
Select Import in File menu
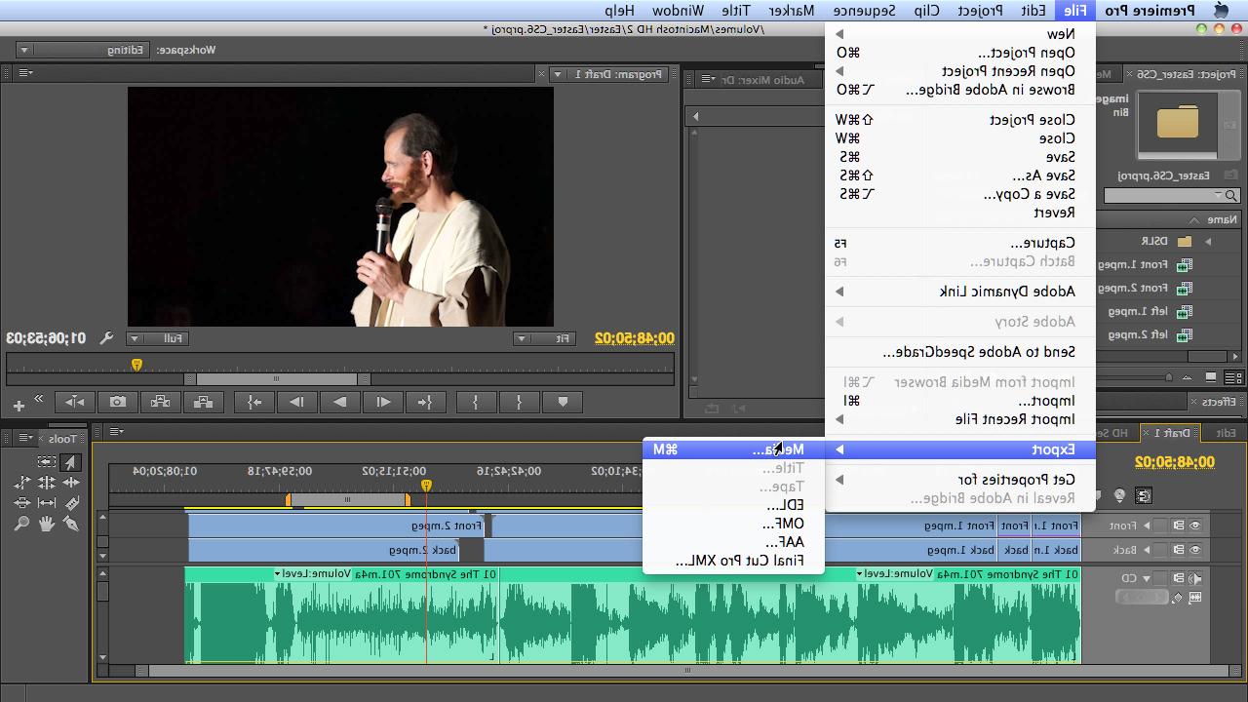tap(960, 401)
